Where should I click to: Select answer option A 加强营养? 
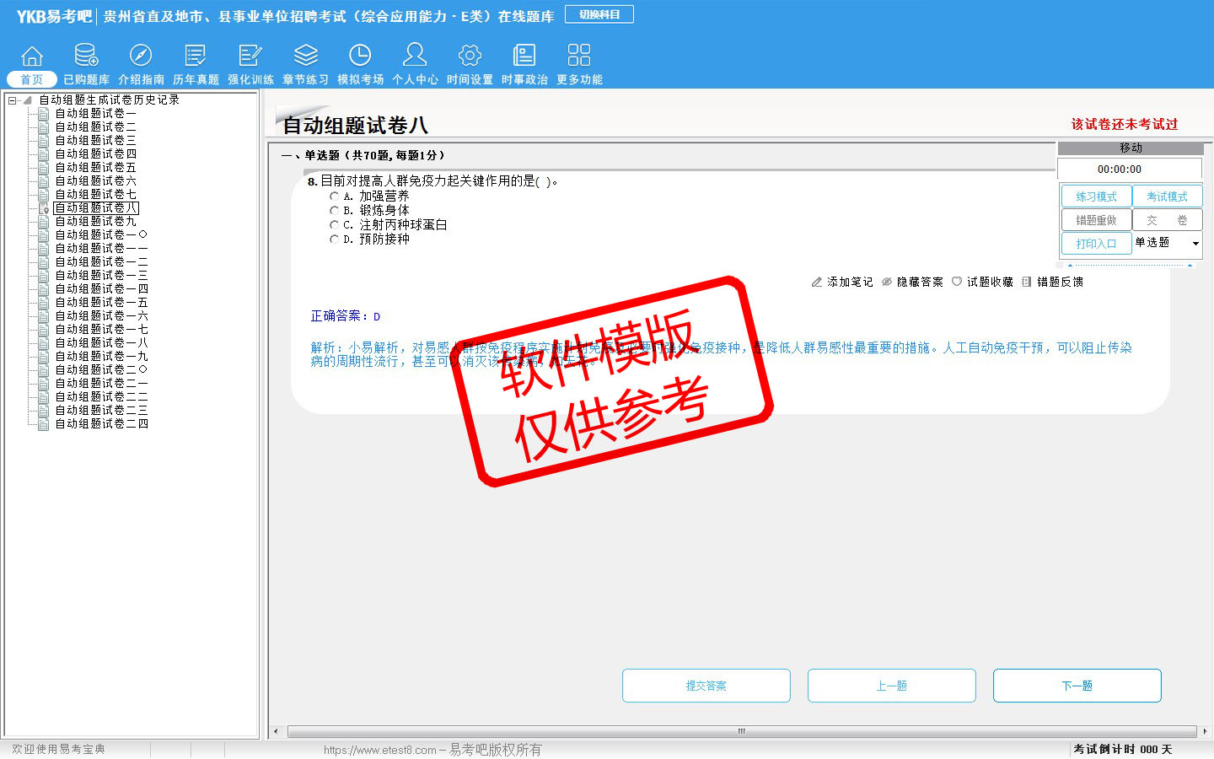(x=334, y=196)
